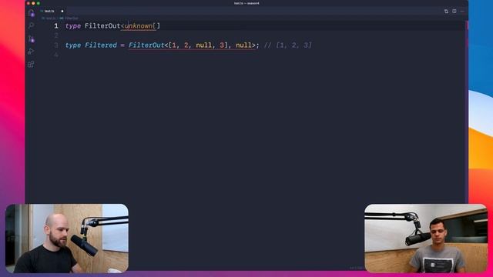Image resolution: width=493 pixels, height=277 pixels.
Task: Maximize window using the green button
Action: 39,3
